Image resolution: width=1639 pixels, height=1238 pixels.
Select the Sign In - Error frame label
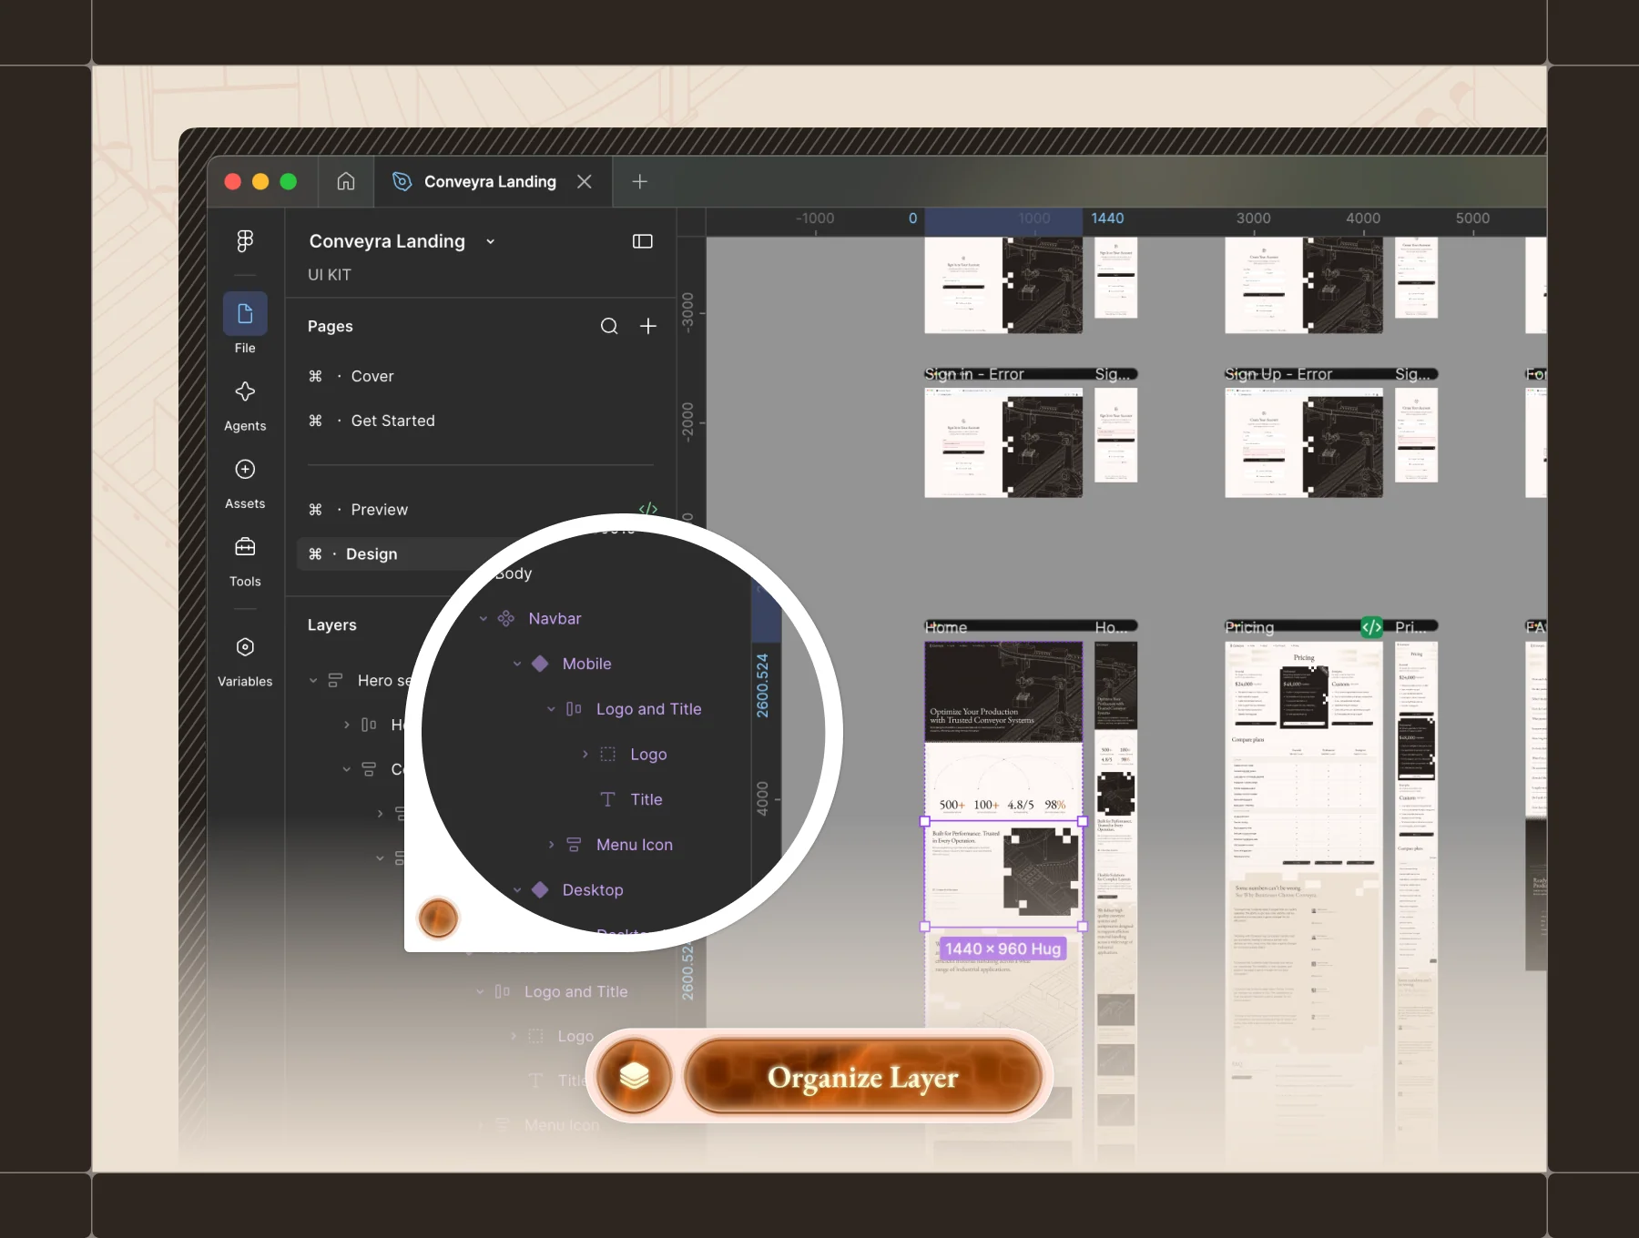(x=974, y=374)
